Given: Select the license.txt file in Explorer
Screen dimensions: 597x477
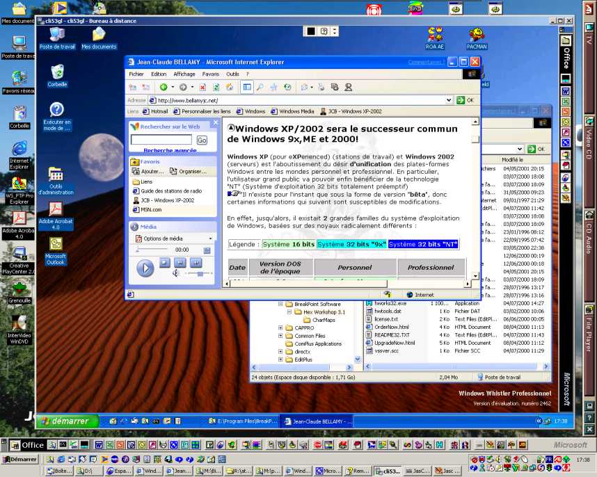Looking at the screenshot, I should point(382,320).
